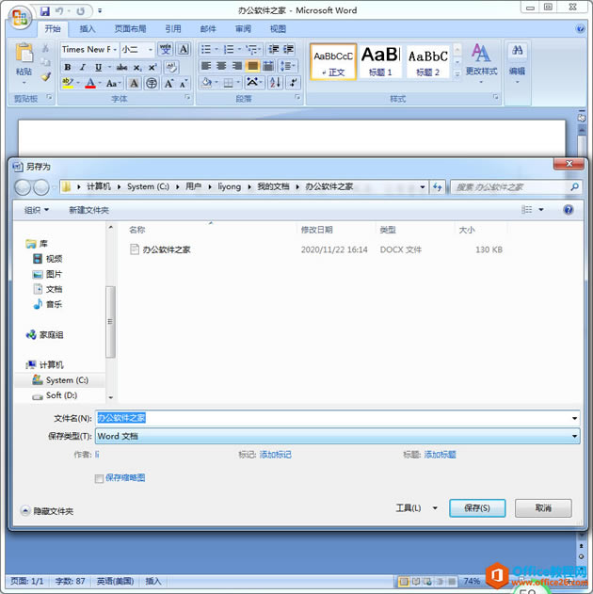Select the Heading 2 style
This screenshot has width=593, height=594.
(428, 61)
